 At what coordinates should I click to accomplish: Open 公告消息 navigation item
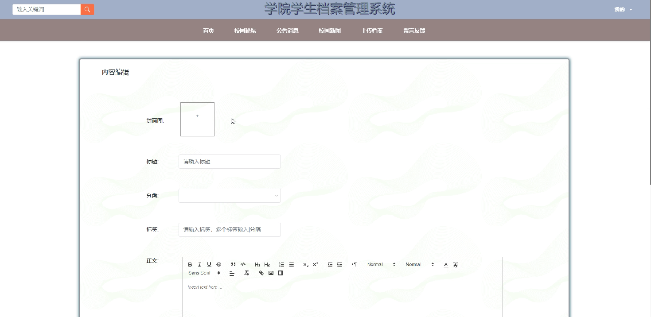click(x=287, y=31)
